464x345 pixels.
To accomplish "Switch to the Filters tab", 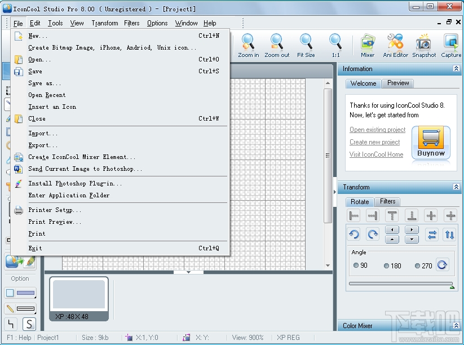I will 388,201.
